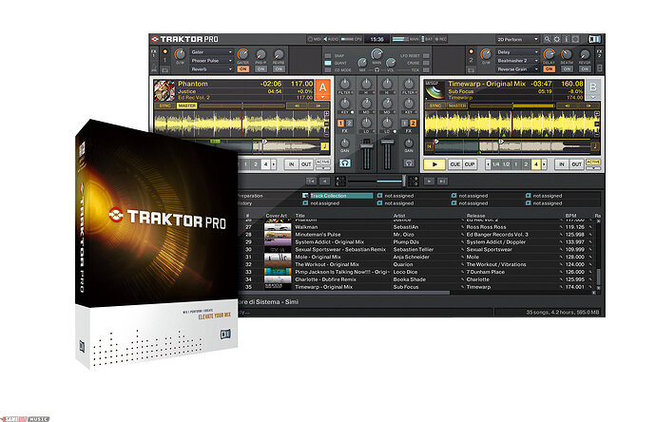Click the MIDI indicator in header
Screen dimensions: 656x422
tap(314, 39)
